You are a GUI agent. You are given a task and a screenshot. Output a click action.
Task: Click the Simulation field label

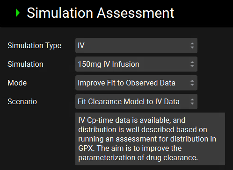pyautogui.click(x=25, y=64)
